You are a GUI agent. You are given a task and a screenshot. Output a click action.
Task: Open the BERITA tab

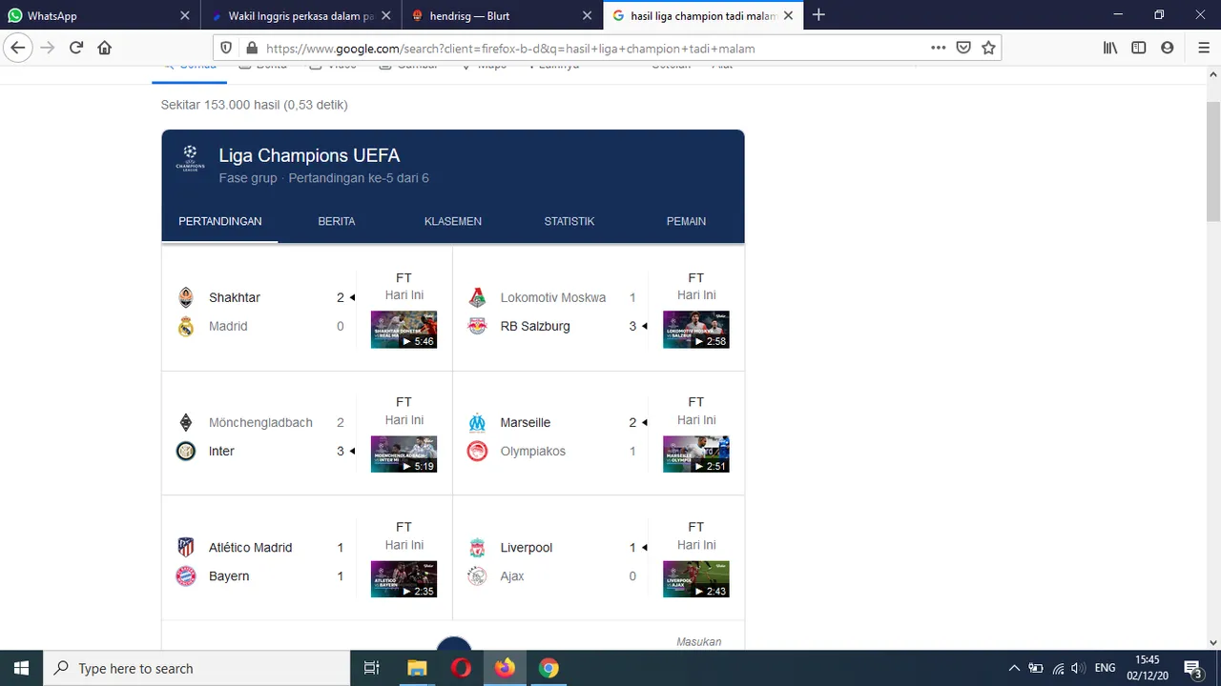tap(337, 221)
